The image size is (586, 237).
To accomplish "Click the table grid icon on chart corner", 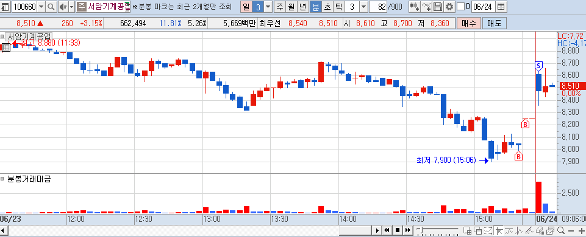I will pos(6,47).
